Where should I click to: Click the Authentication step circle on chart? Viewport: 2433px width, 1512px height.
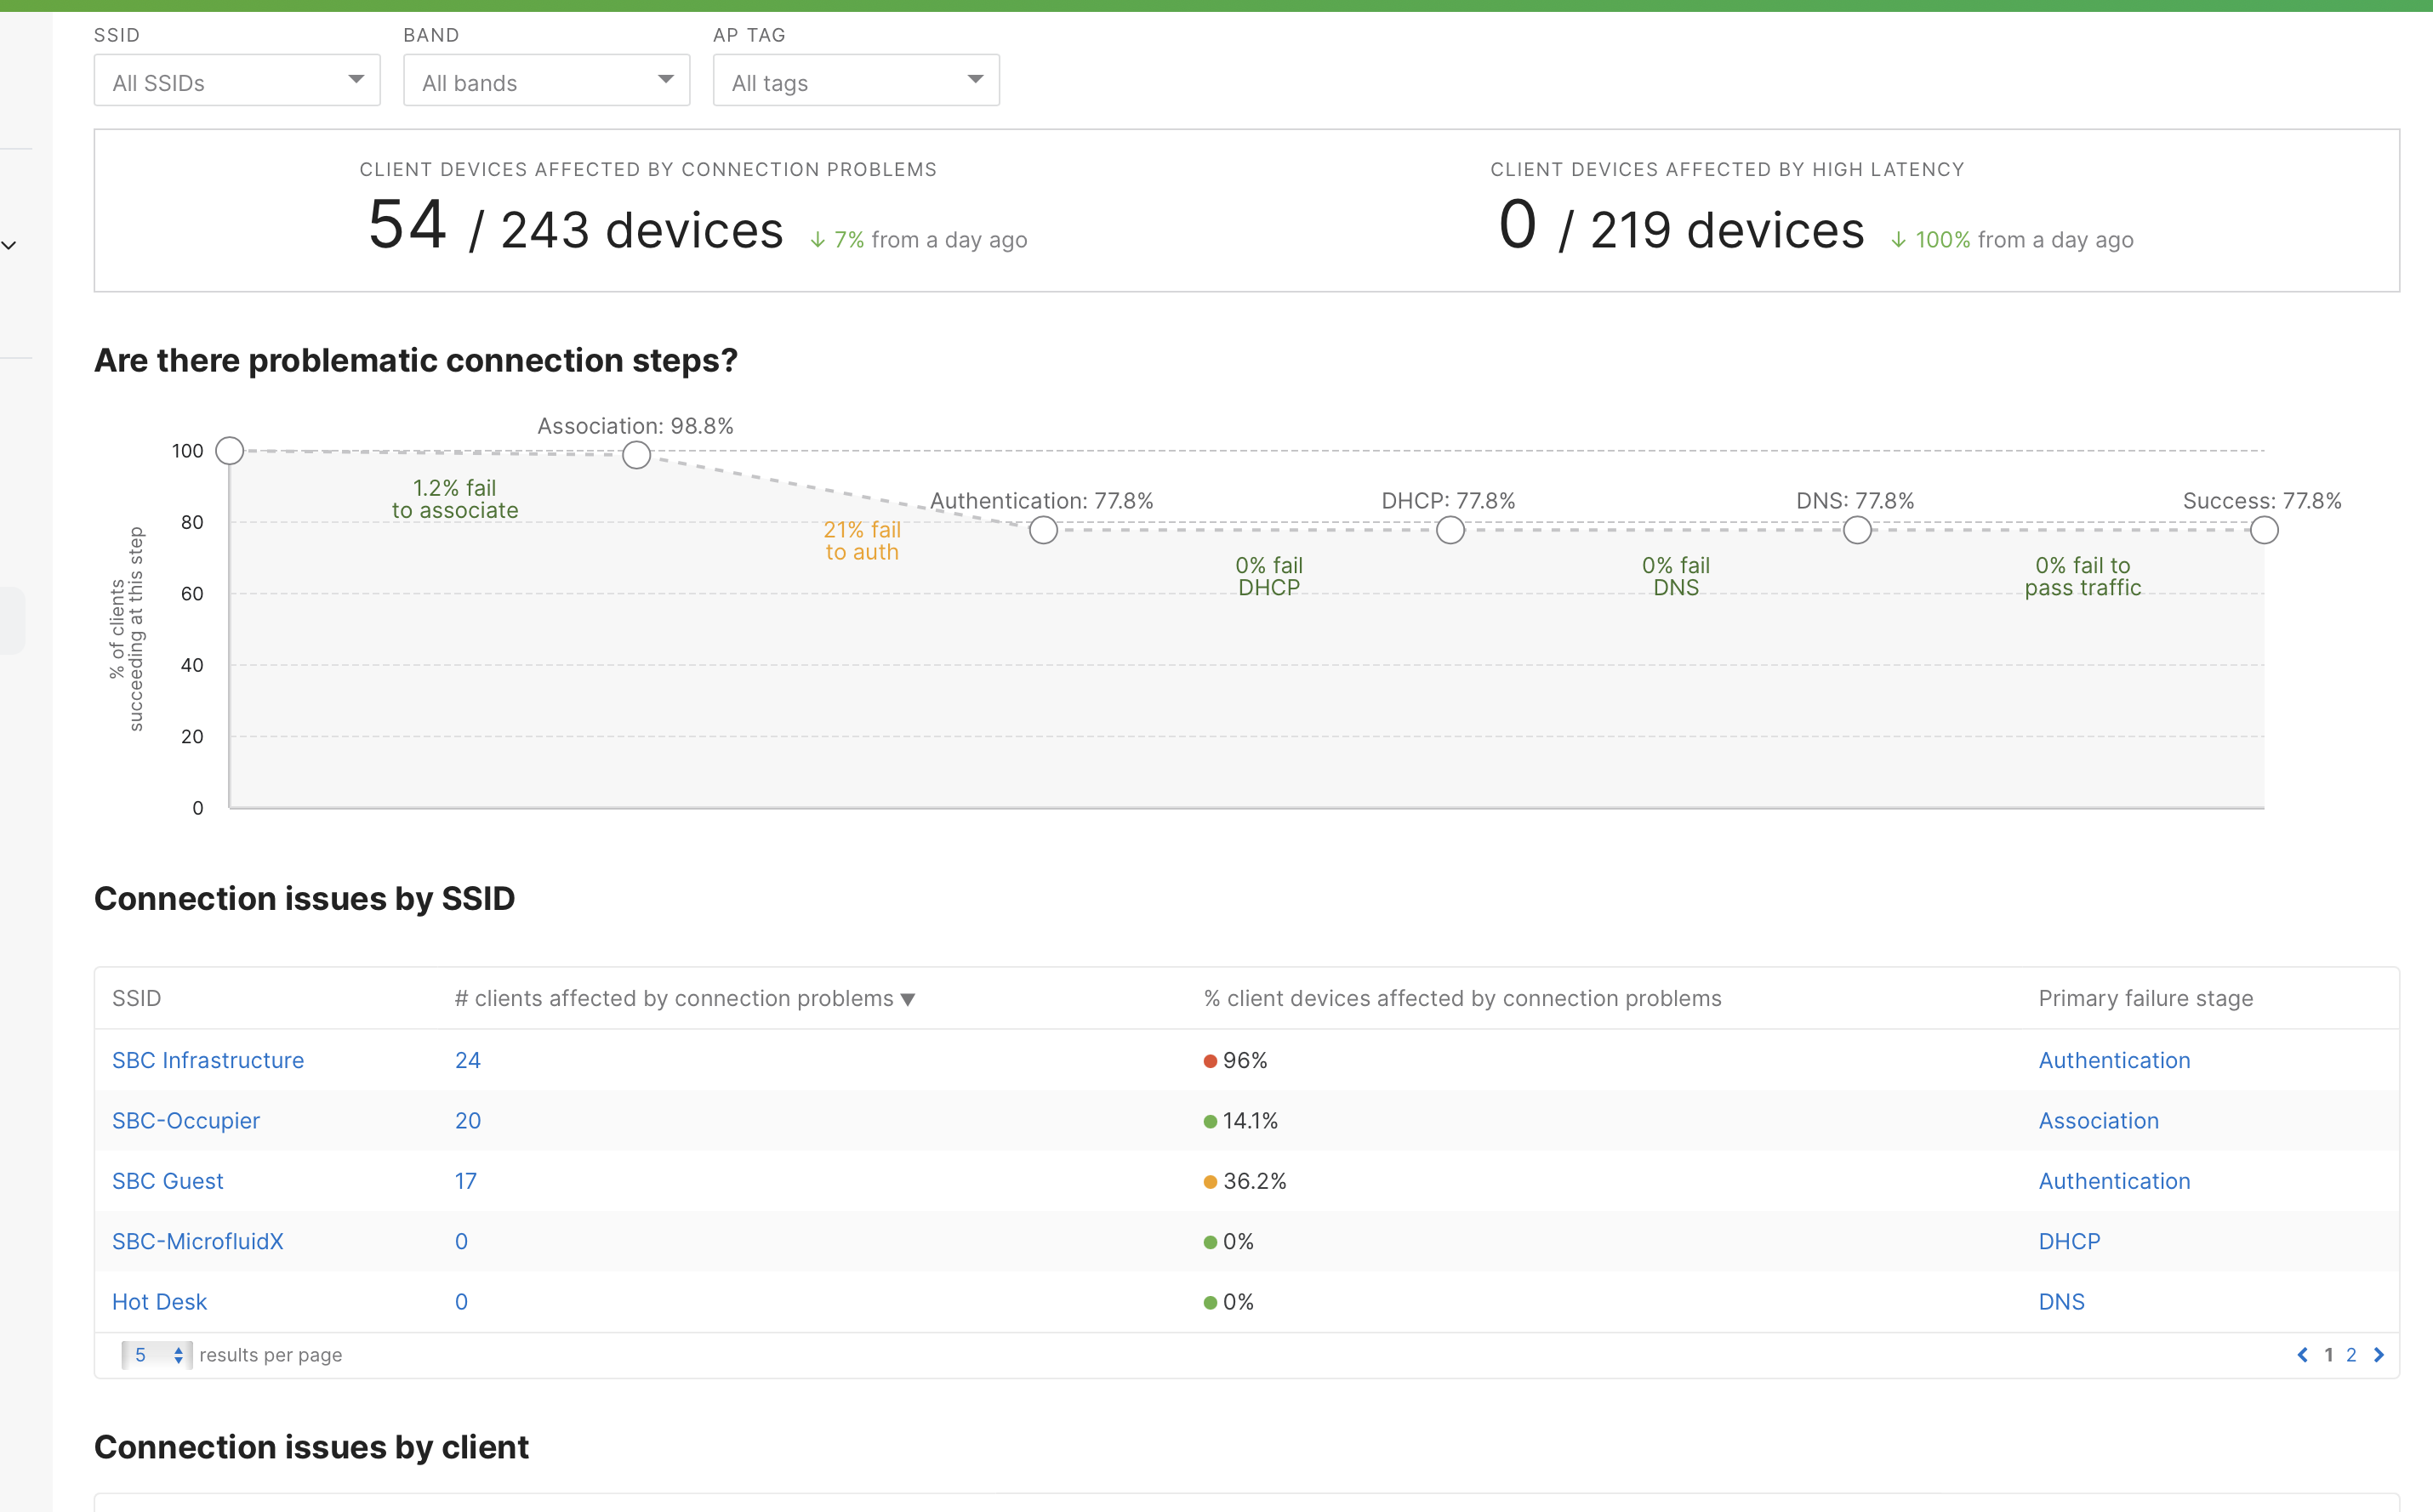1044,530
